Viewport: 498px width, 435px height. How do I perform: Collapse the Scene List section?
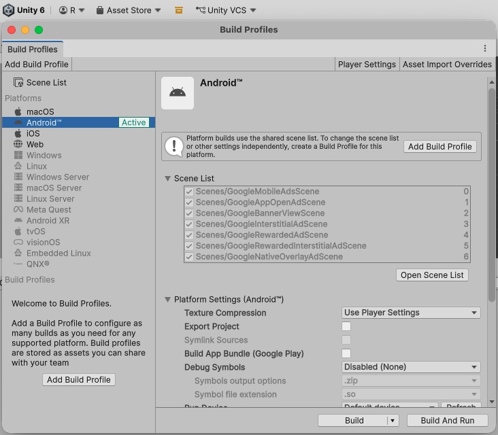click(x=167, y=178)
